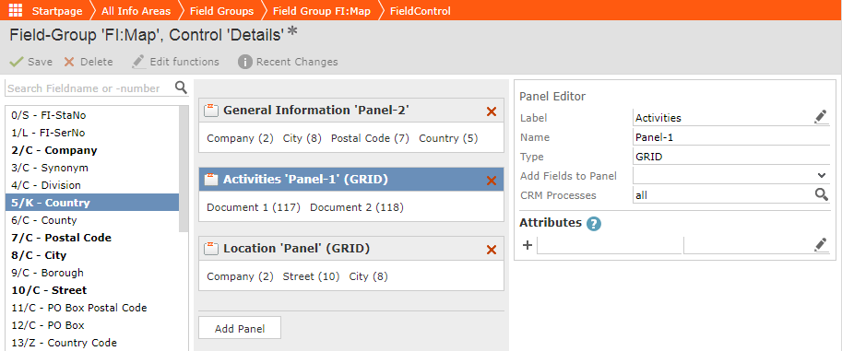Add a new attribute with plus icon
This screenshot has height=351, width=842.
[x=528, y=245]
